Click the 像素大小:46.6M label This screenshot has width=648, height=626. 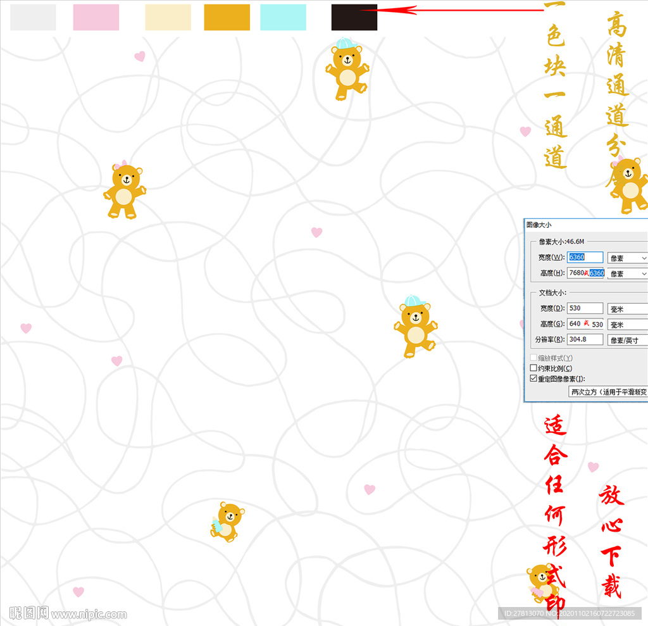(561, 241)
